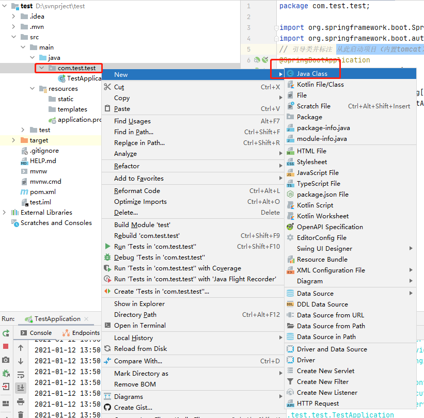Click the up arrow in console toolbar
This screenshot has width=424, height=418.
pos(21,348)
